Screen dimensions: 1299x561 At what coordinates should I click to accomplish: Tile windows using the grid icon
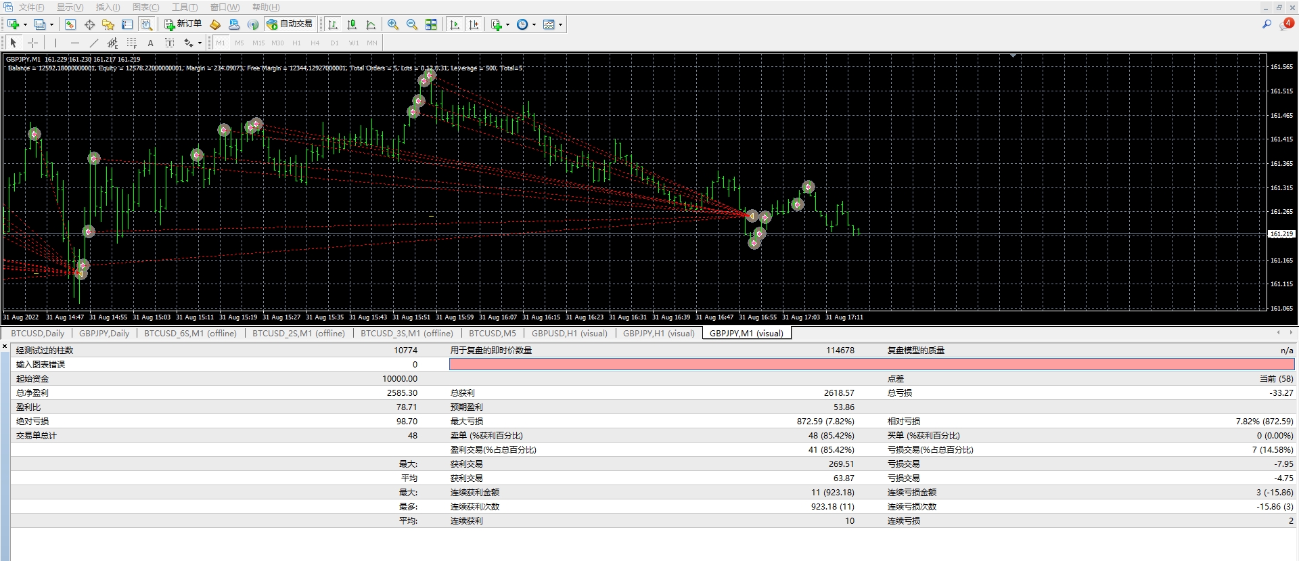[x=431, y=24]
